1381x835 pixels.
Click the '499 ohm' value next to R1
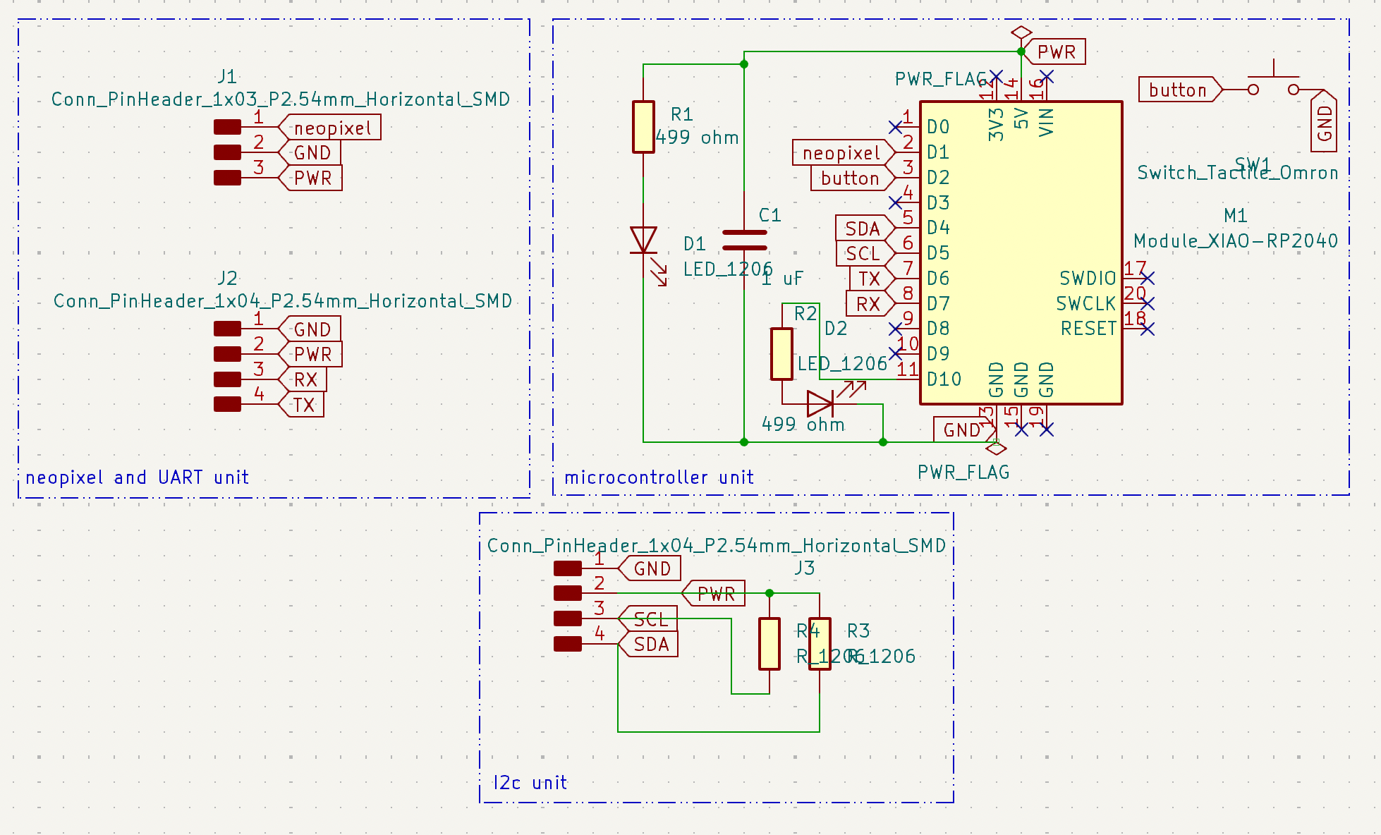(x=697, y=137)
